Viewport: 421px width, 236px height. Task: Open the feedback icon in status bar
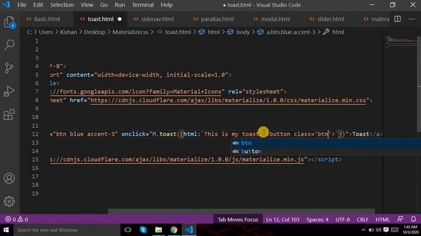coord(400,219)
